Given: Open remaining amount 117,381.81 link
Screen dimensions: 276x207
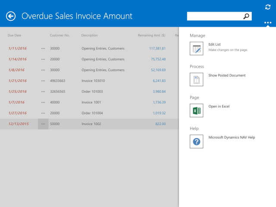Looking at the screenshot, I should point(157,48).
